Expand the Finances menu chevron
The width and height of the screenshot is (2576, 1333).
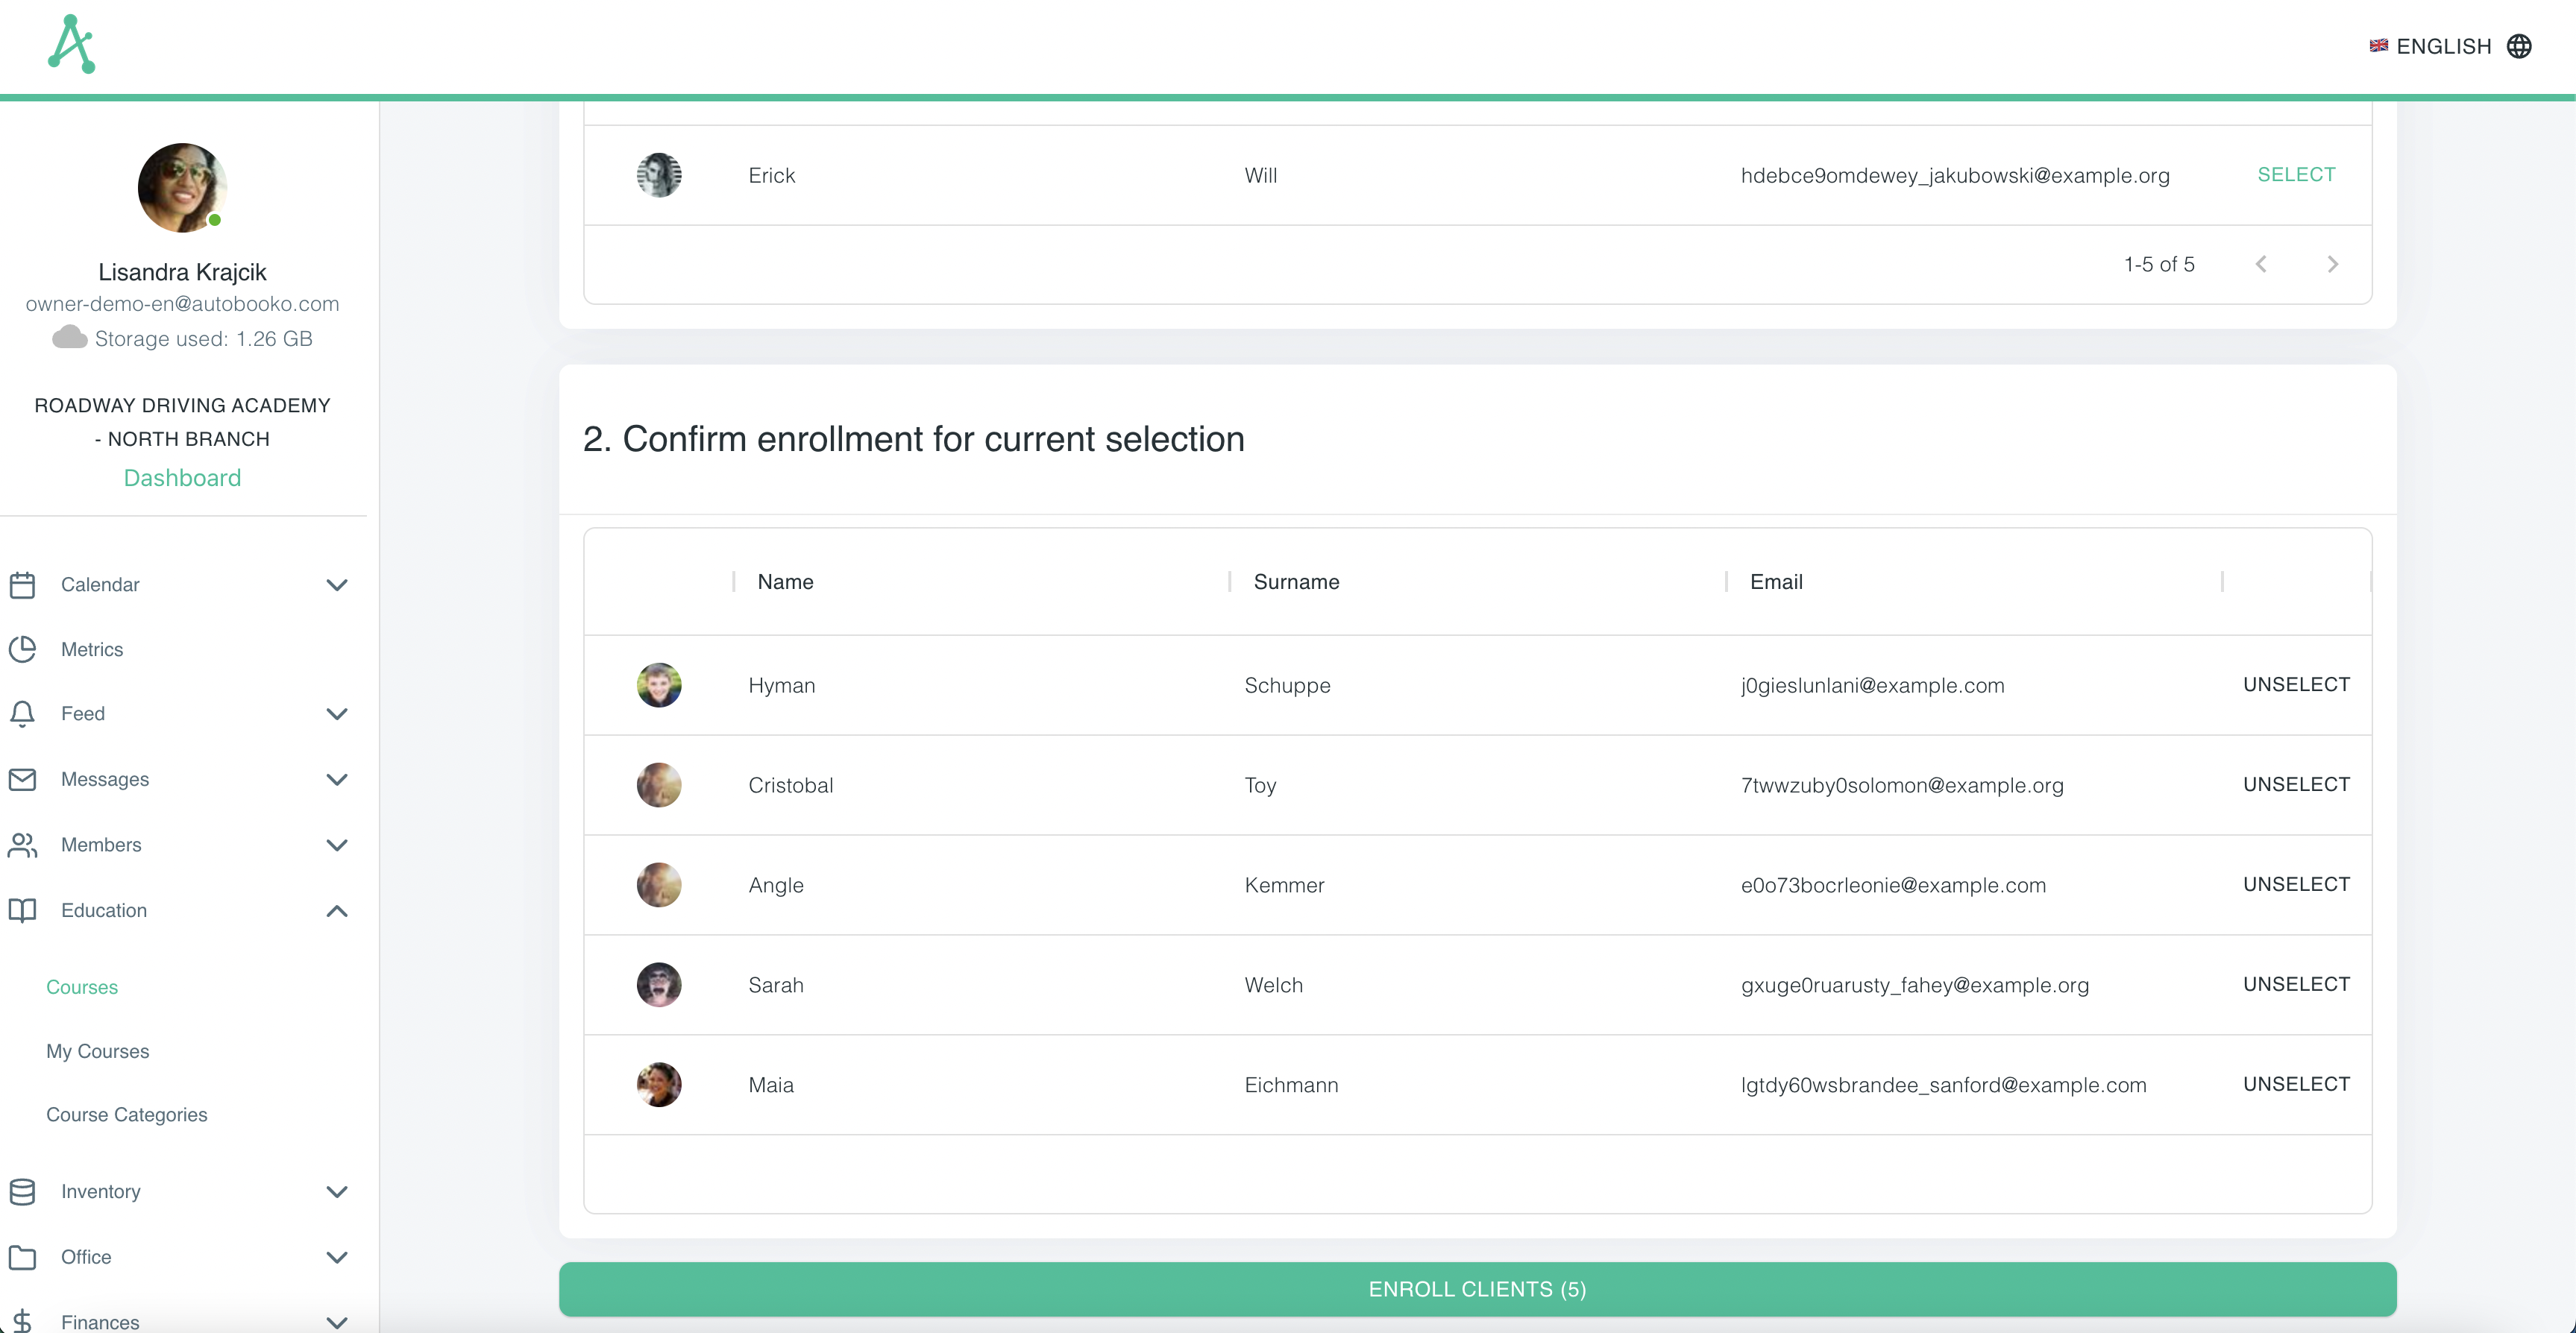[337, 1321]
